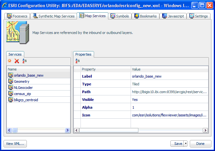
Task: Click the Property column header
Action: (106, 69)
